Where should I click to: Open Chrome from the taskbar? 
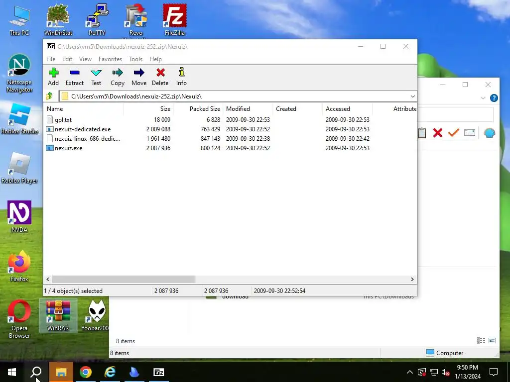[86, 372]
